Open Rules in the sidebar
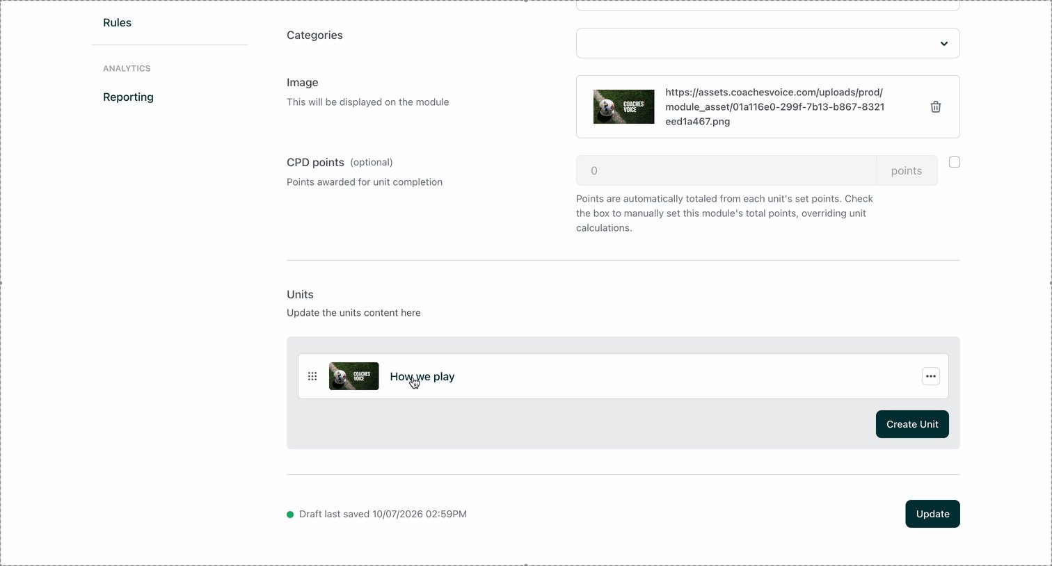The image size is (1052, 566). click(x=117, y=22)
